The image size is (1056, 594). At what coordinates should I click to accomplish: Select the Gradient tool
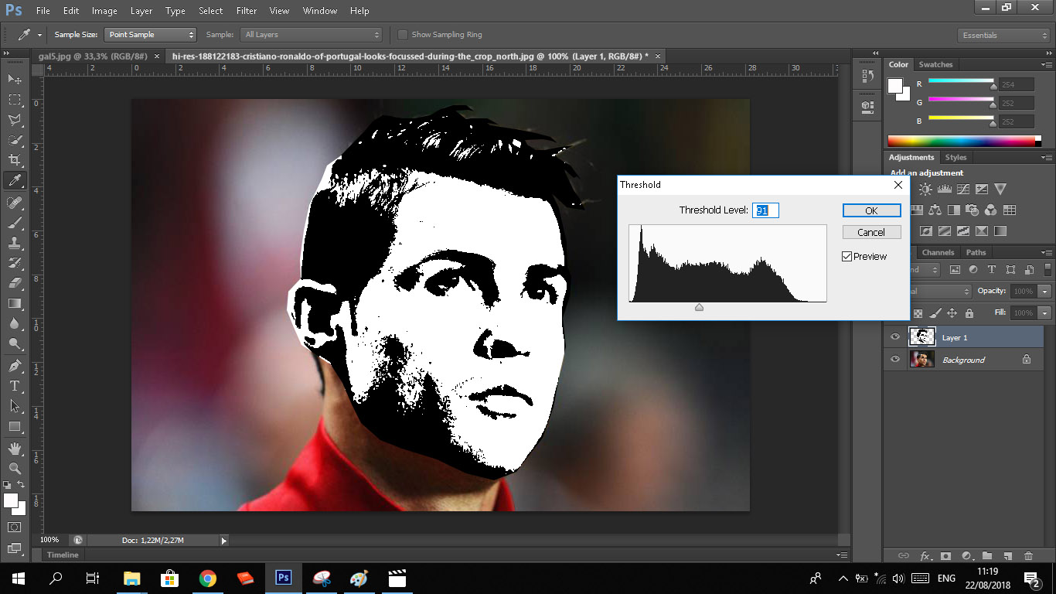pyautogui.click(x=15, y=304)
